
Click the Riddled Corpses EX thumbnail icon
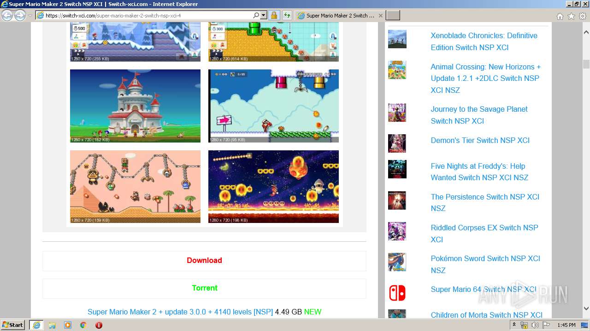pos(397,231)
